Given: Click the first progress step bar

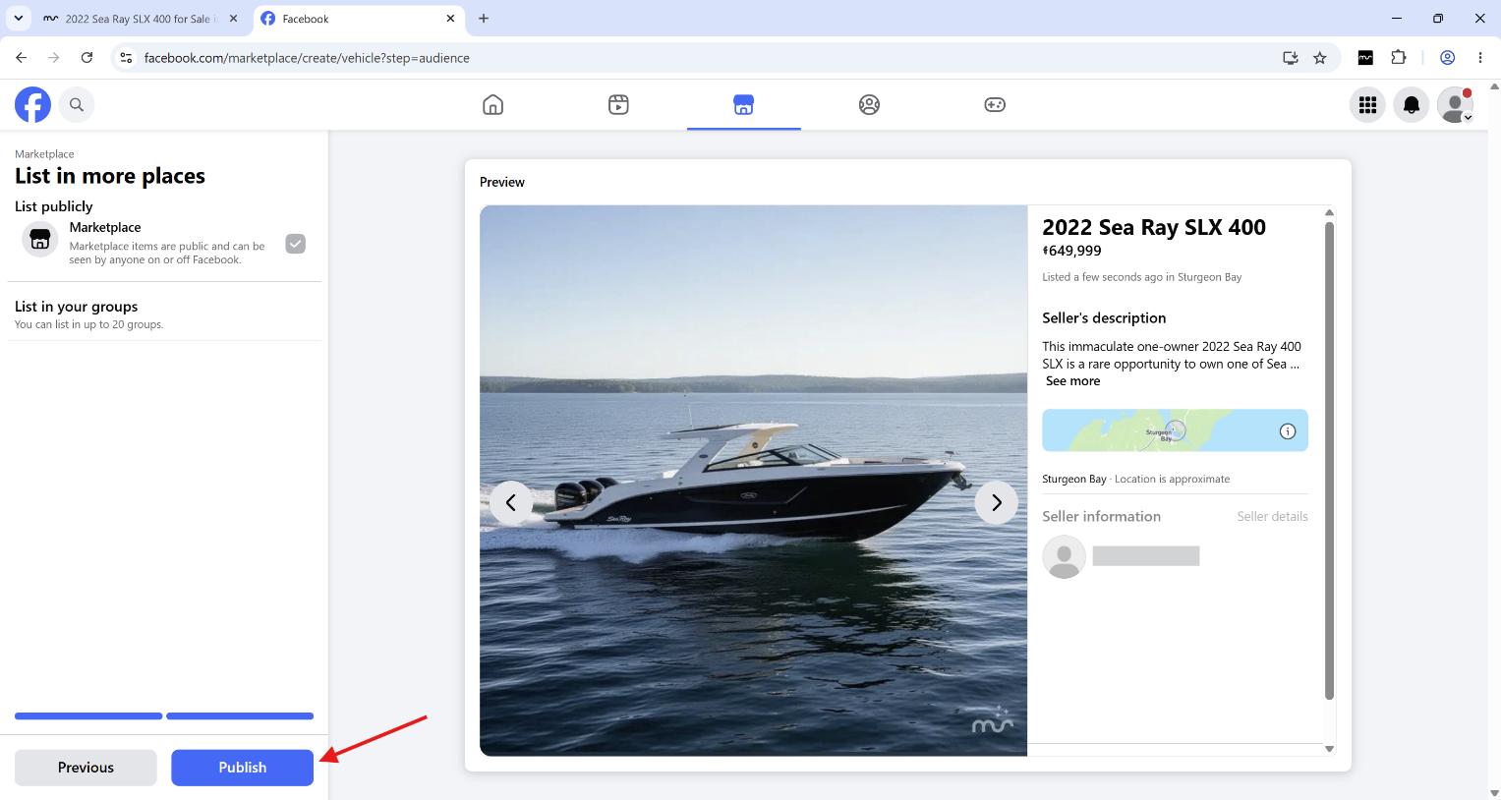Looking at the screenshot, I should click(x=88, y=716).
